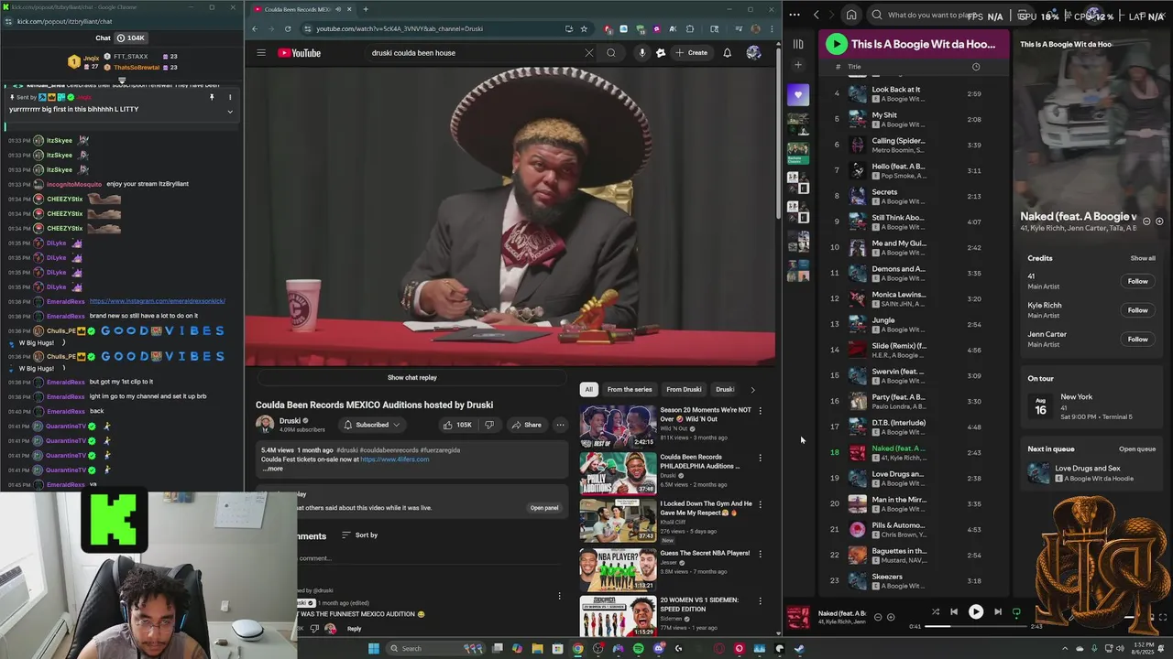Toggle Spotify shuffle mode
The width and height of the screenshot is (1173, 659).
pyautogui.click(x=936, y=612)
